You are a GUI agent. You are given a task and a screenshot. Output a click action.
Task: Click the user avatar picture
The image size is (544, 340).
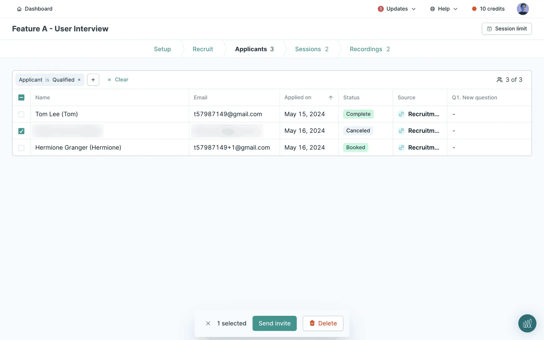[522, 9]
